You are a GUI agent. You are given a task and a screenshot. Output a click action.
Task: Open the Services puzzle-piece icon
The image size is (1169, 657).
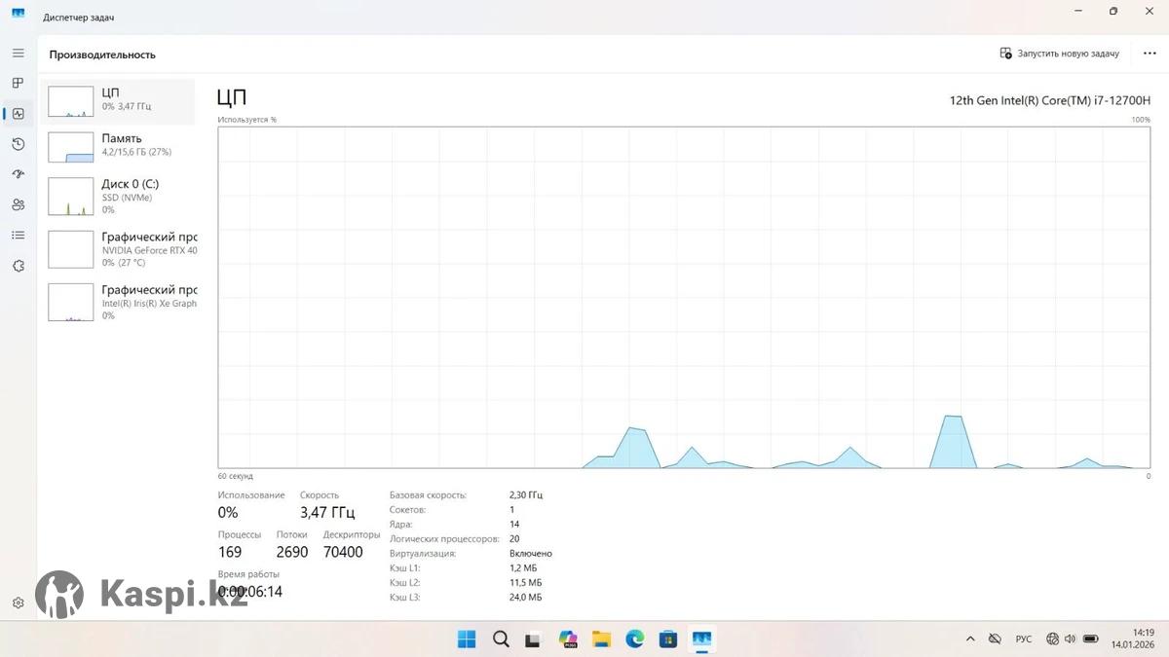18,266
